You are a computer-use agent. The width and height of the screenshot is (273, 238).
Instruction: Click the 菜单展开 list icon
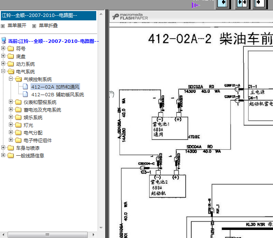pyautogui.click(x=3, y=26)
